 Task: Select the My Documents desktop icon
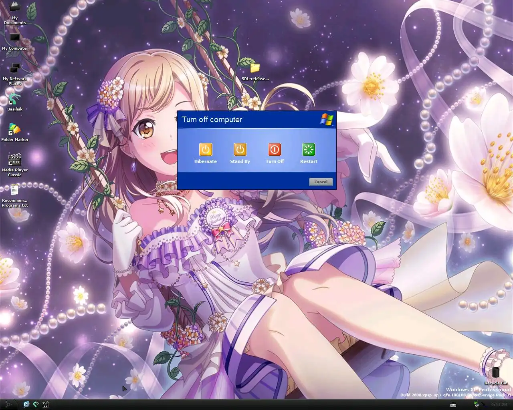point(15,13)
